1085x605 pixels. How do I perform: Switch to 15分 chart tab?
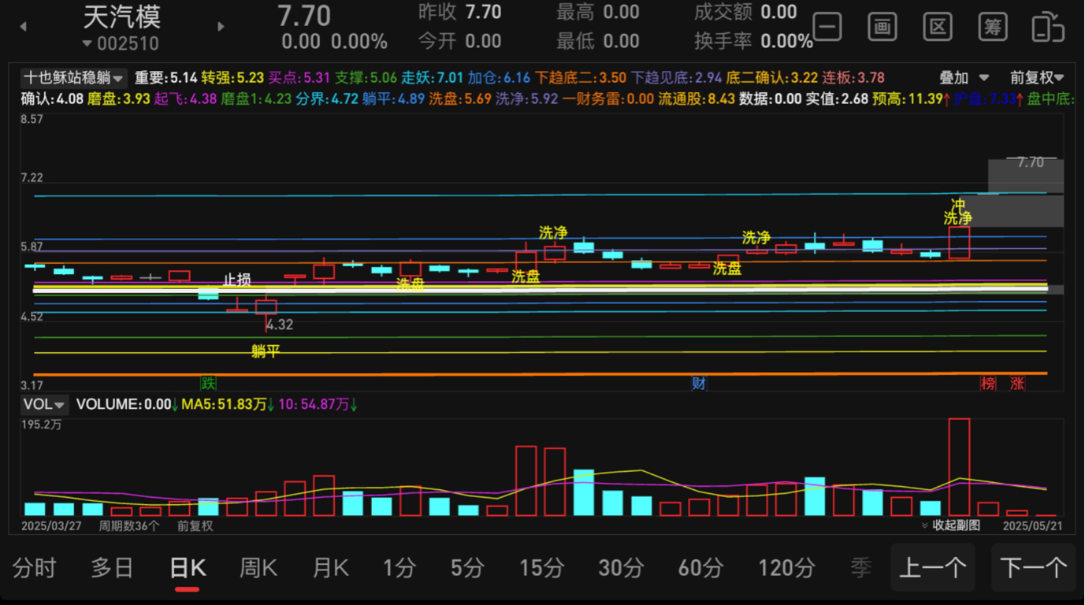[x=542, y=567]
